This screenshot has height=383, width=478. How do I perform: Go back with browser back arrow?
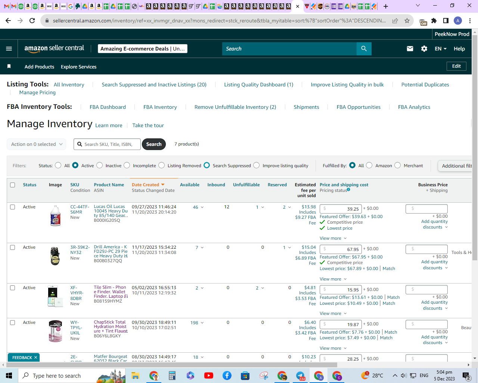(x=9, y=21)
